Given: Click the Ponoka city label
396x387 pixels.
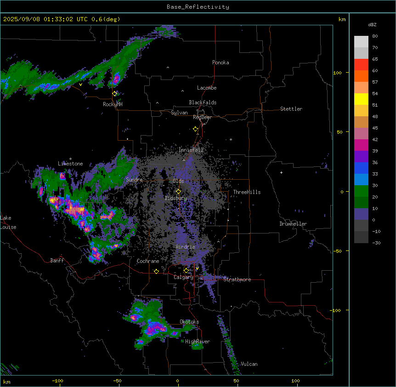Looking at the screenshot, I should [221, 63].
